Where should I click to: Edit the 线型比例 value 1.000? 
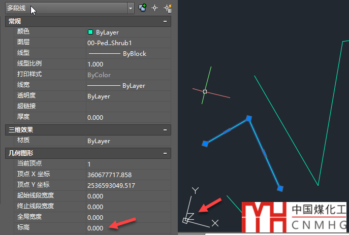[128, 64]
